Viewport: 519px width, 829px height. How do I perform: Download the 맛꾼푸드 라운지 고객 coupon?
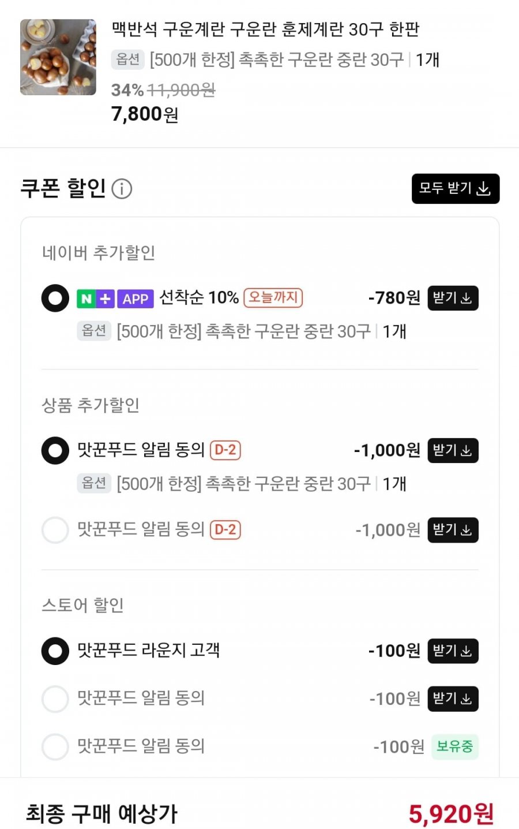click(453, 651)
